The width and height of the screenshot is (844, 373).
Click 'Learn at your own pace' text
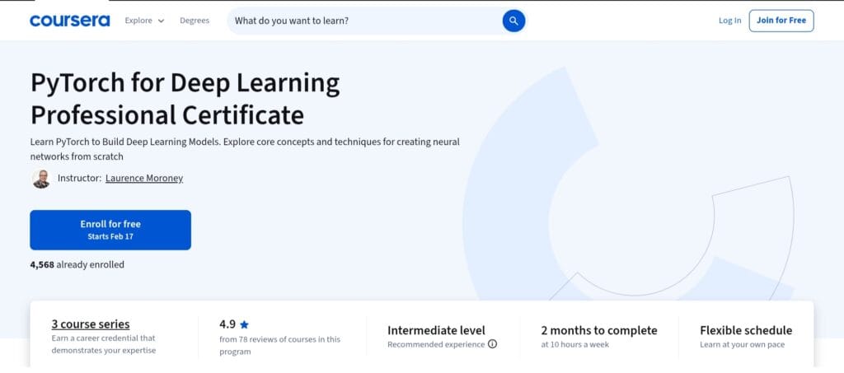743,344
